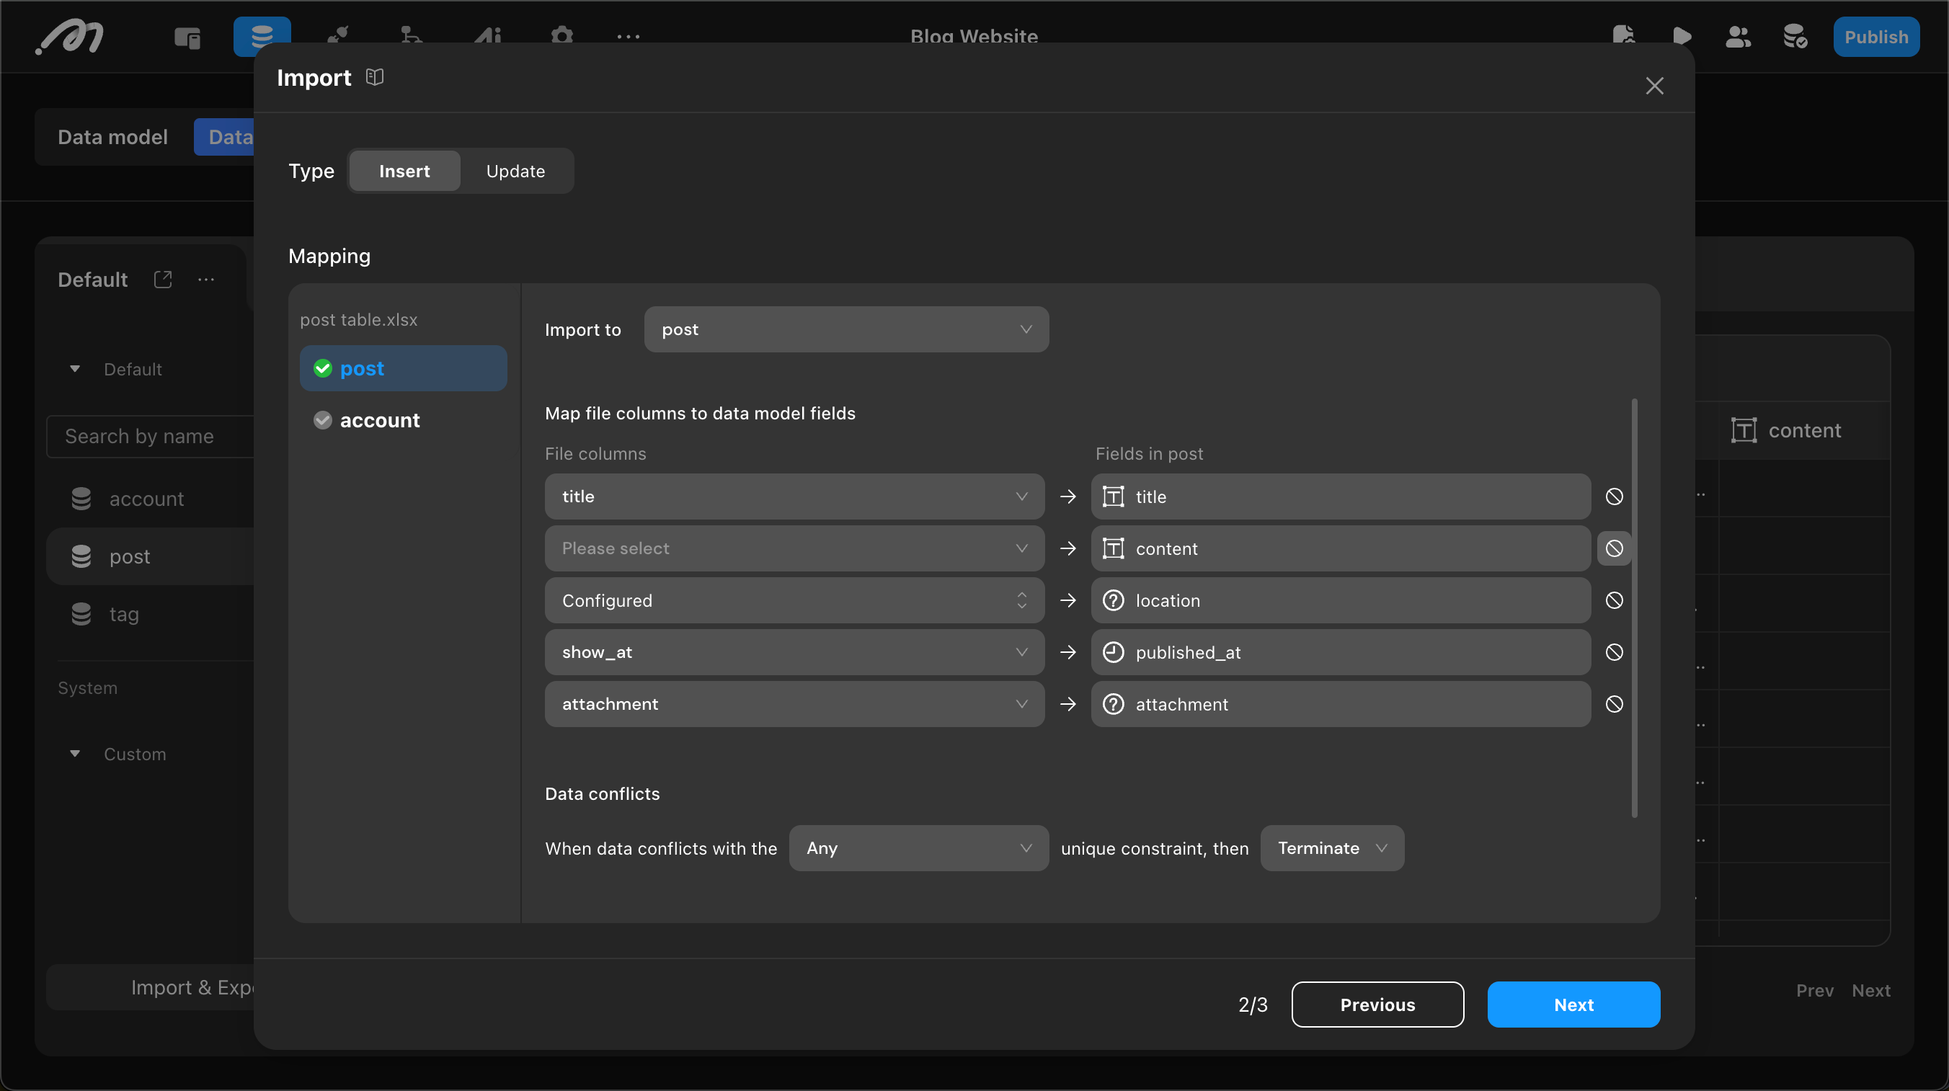Viewport: 1949px width, 1091px height.
Task: Select the post table in sidebar
Action: [x=150, y=556]
